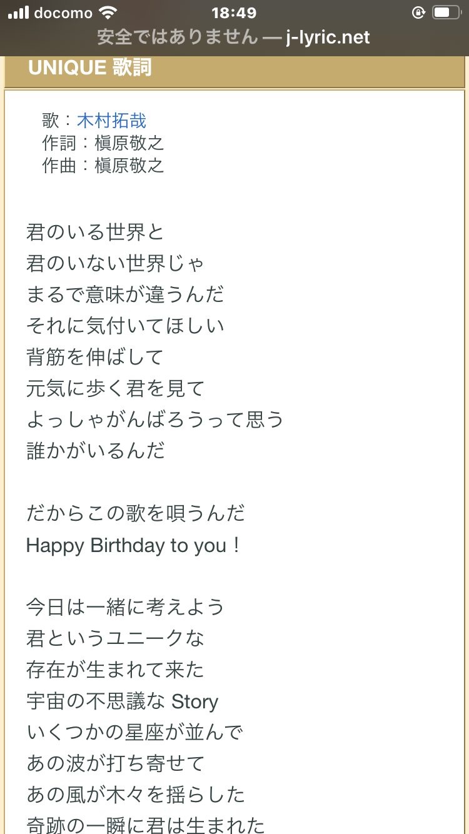Tap the 安全ではありません security warning text
Image resolution: width=469 pixels, height=834 pixels.
point(177,37)
